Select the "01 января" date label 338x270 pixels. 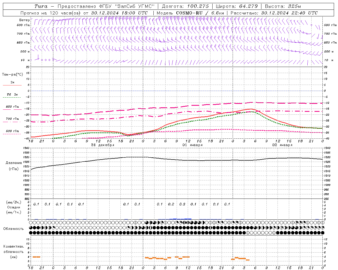[x=193, y=145]
